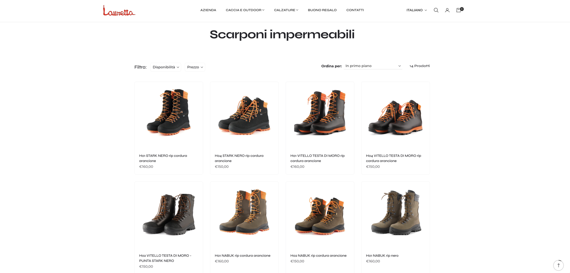The width and height of the screenshot is (570, 273).
Task: Click the Lauretta logo
Action: coord(119,10)
